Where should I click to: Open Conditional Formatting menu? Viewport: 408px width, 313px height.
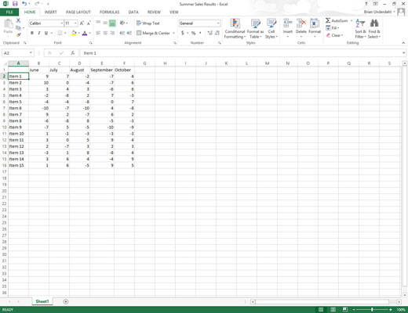[235, 29]
